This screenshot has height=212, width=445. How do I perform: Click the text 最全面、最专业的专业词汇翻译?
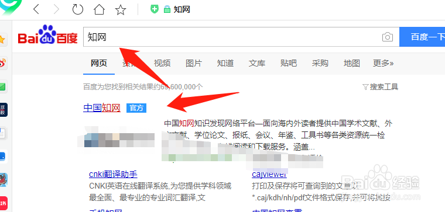point(147,197)
